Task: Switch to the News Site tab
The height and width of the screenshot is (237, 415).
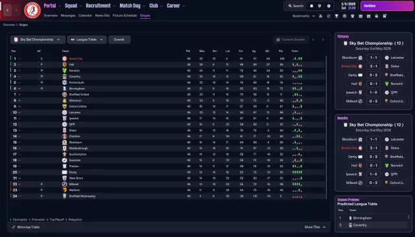Action: (x=102, y=16)
